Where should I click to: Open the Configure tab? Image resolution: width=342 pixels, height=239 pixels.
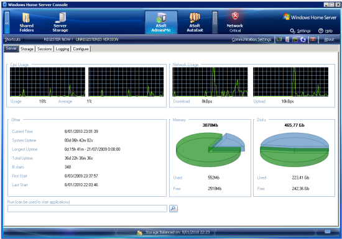(x=81, y=49)
